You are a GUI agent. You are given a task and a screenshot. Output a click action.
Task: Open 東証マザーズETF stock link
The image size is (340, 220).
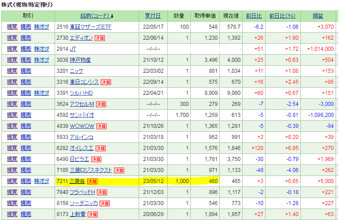point(91,27)
